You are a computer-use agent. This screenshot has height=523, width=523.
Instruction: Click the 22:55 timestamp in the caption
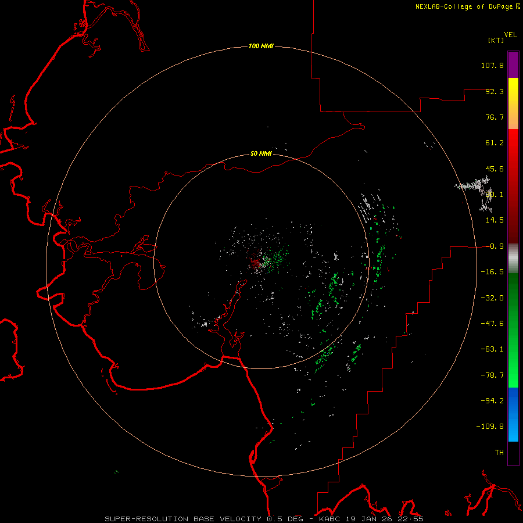coord(411,519)
